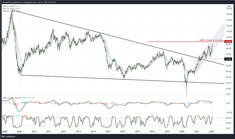Screen dimensions: 235x139
Task: Click the 2021 year label
Action: coord(197,132)
